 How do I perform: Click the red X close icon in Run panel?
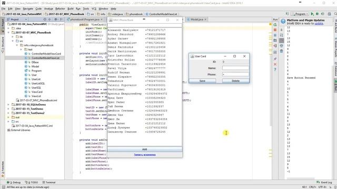pos(275,64)
